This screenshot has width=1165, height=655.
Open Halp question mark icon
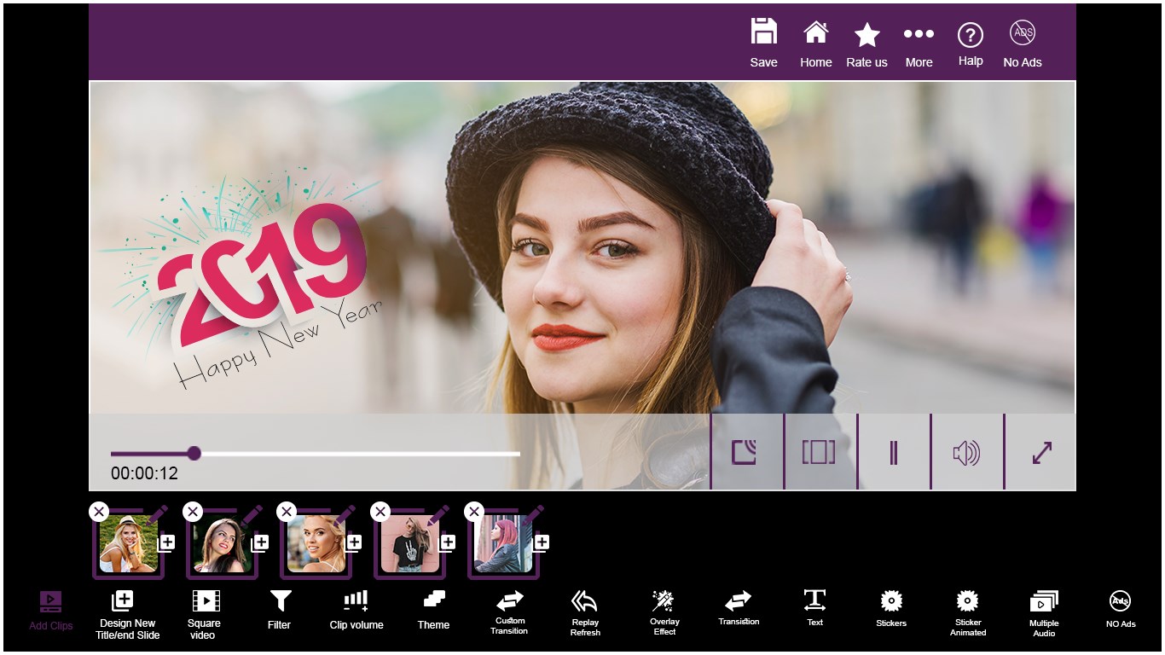(971, 35)
